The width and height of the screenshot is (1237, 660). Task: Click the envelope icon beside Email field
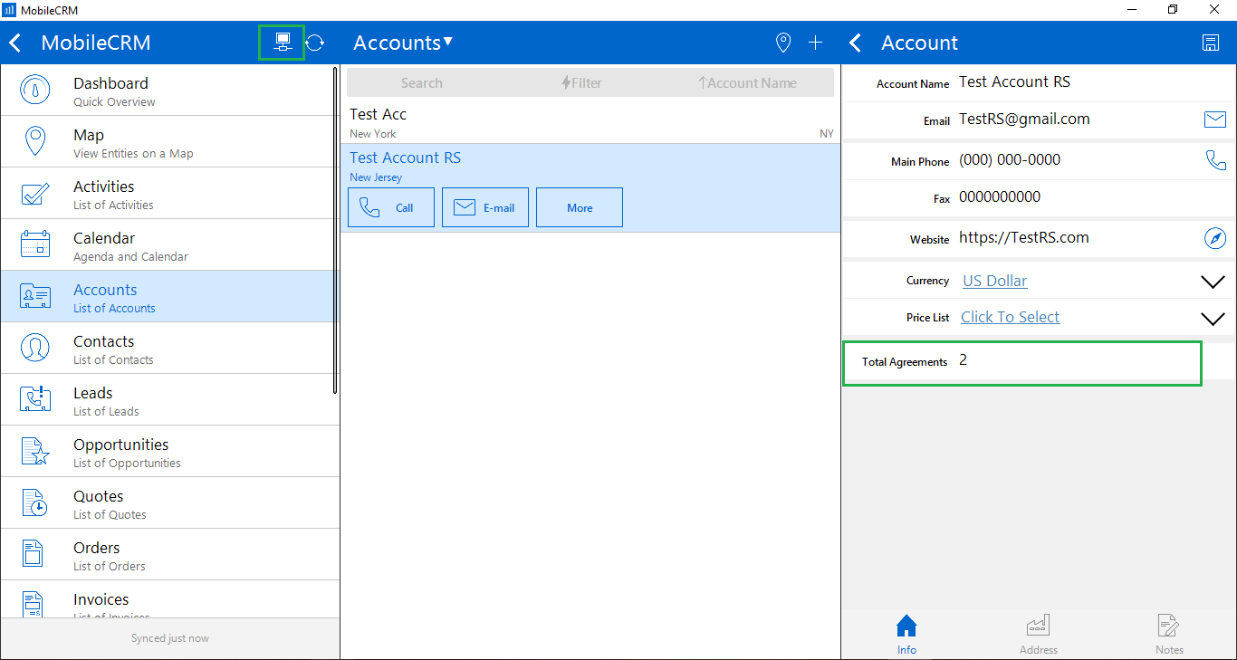[1214, 120]
